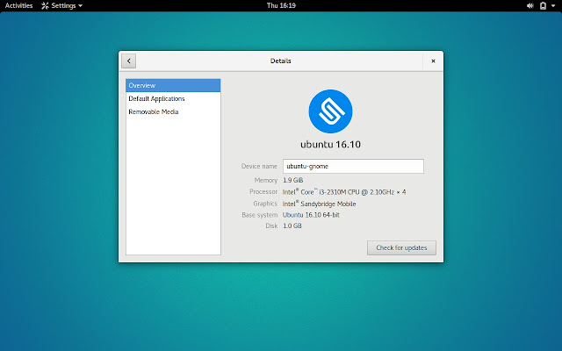Edit the Device name field
The height and width of the screenshot is (351, 562).
point(353,166)
